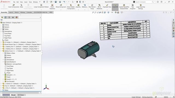Switch to 3D Views bottom tab
Image resolution: width=175 pixels, height=98 pixels.
pos(21,95)
